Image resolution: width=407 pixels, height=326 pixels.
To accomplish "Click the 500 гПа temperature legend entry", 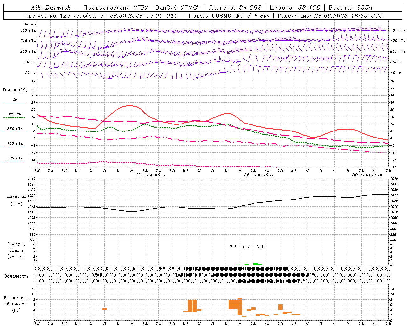I will (x=15, y=158).
